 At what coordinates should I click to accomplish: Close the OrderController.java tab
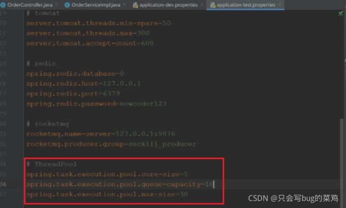(x=57, y=5)
